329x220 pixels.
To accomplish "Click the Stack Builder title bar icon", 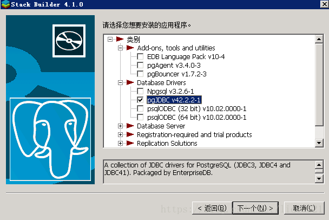I will point(5,4).
